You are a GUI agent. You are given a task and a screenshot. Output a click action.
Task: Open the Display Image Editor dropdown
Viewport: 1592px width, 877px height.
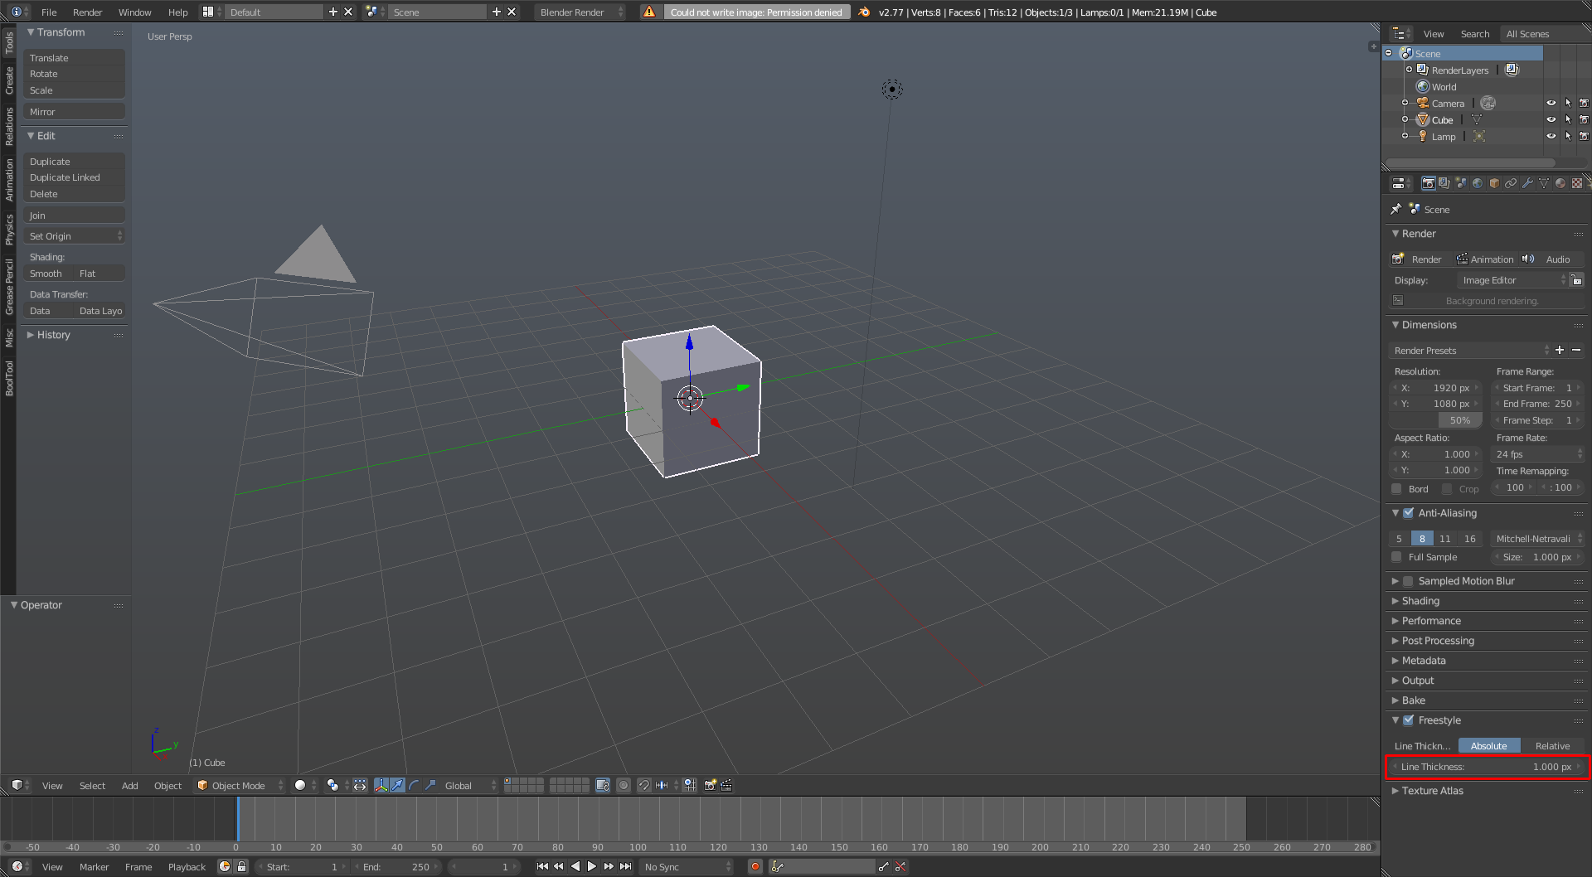coord(1513,280)
